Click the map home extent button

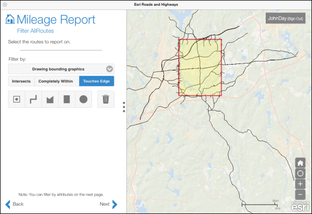coord(301,162)
